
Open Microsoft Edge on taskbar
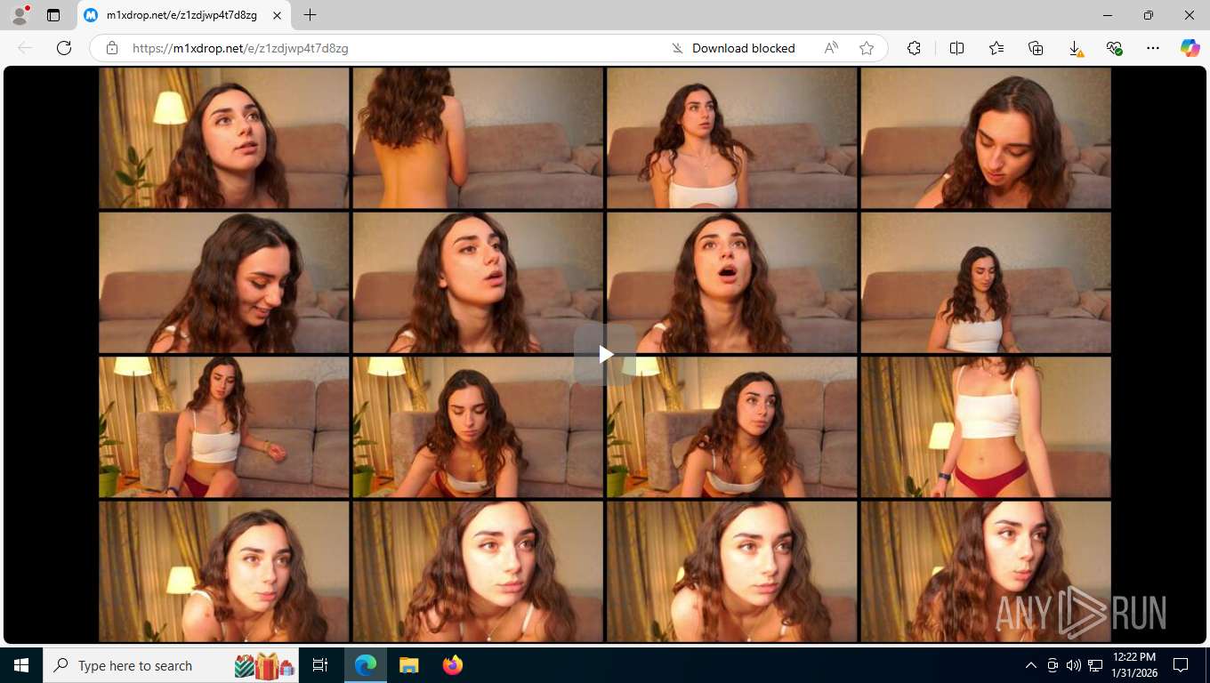[366, 665]
